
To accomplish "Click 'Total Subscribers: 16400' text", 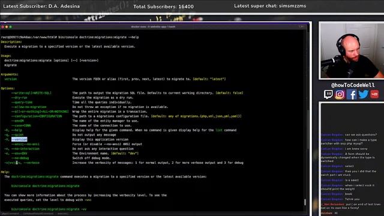I will pos(163,7).
